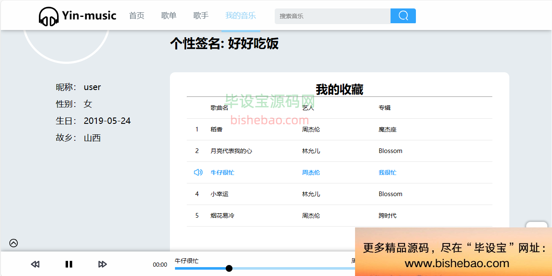Click the album 魔杰座 in first row
Screen dimensions: 552x276
(387, 129)
